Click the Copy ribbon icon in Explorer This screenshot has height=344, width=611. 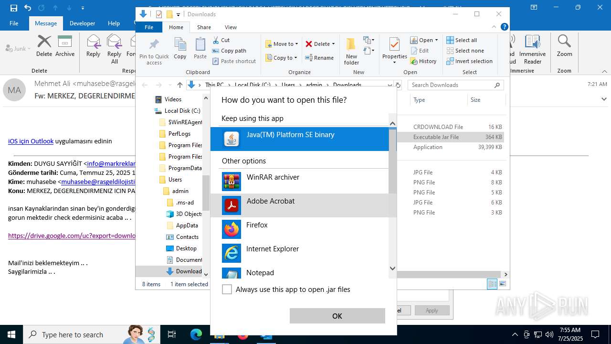point(180,49)
